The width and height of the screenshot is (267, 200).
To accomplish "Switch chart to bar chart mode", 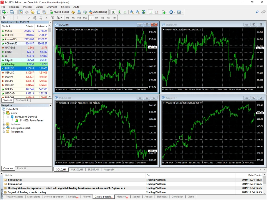I will [113, 12].
